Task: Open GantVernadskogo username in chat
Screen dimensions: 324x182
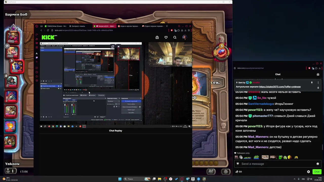Action: click(x=260, y=104)
